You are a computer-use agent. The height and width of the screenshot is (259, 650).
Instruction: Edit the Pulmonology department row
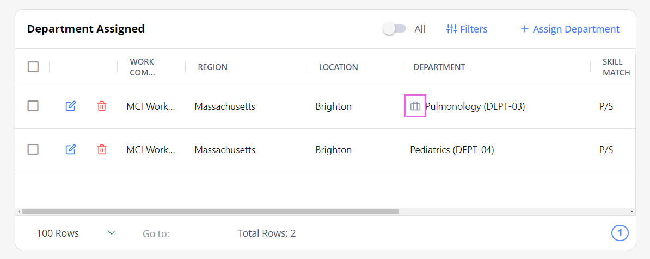point(71,106)
